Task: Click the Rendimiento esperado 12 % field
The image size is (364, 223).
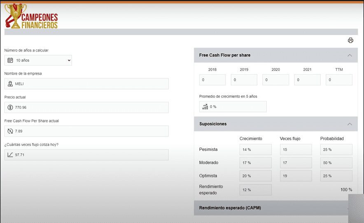Action: [x=255, y=190]
